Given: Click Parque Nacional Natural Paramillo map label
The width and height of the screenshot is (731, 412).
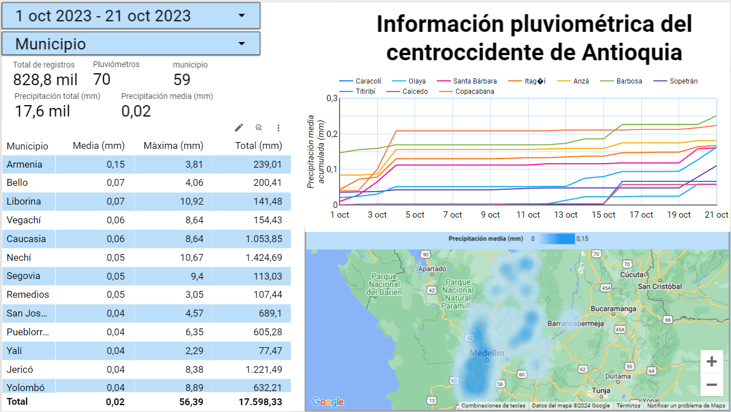Looking at the screenshot, I should point(459,293).
